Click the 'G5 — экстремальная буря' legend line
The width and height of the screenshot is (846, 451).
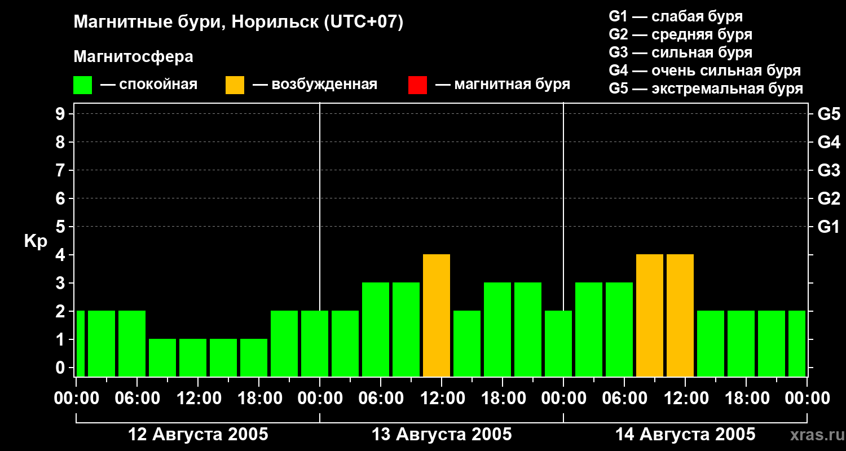pos(706,89)
